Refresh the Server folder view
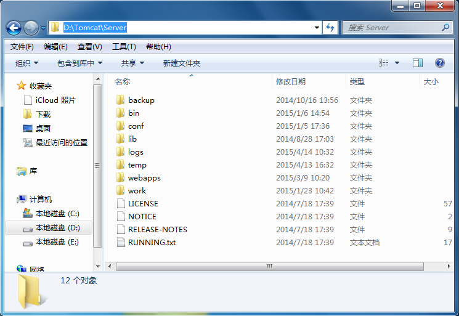459x316 pixels. point(330,28)
